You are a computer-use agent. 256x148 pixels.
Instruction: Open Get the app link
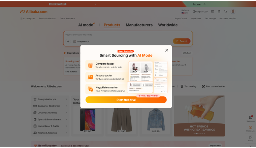coord(210,18)
